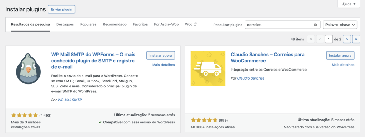This screenshot has height=137, width=365.
Task: Click the current page number field
Action: [329, 39]
